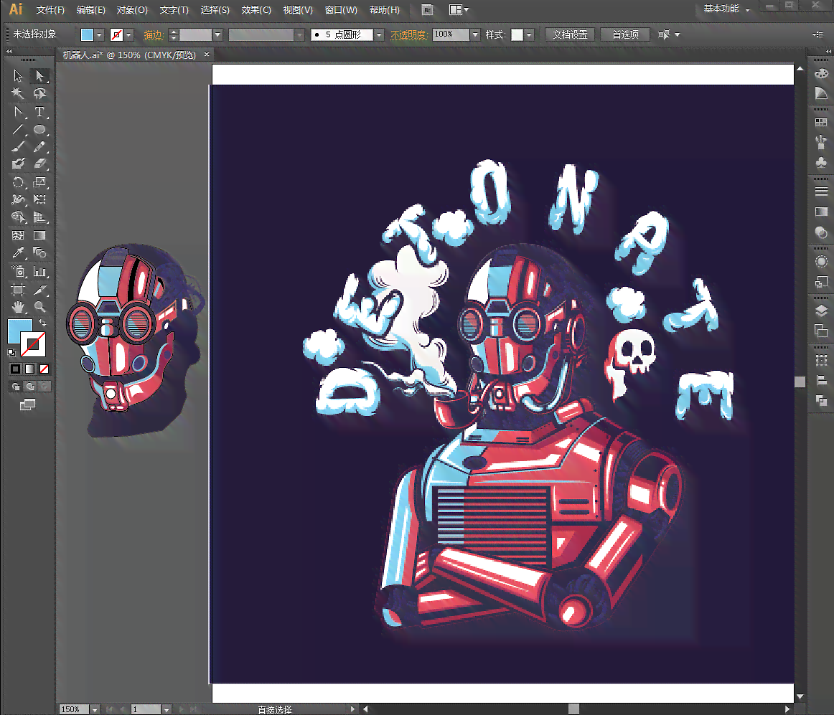Open the Layers panel icon
Image resolution: width=834 pixels, height=715 pixels.
click(821, 311)
